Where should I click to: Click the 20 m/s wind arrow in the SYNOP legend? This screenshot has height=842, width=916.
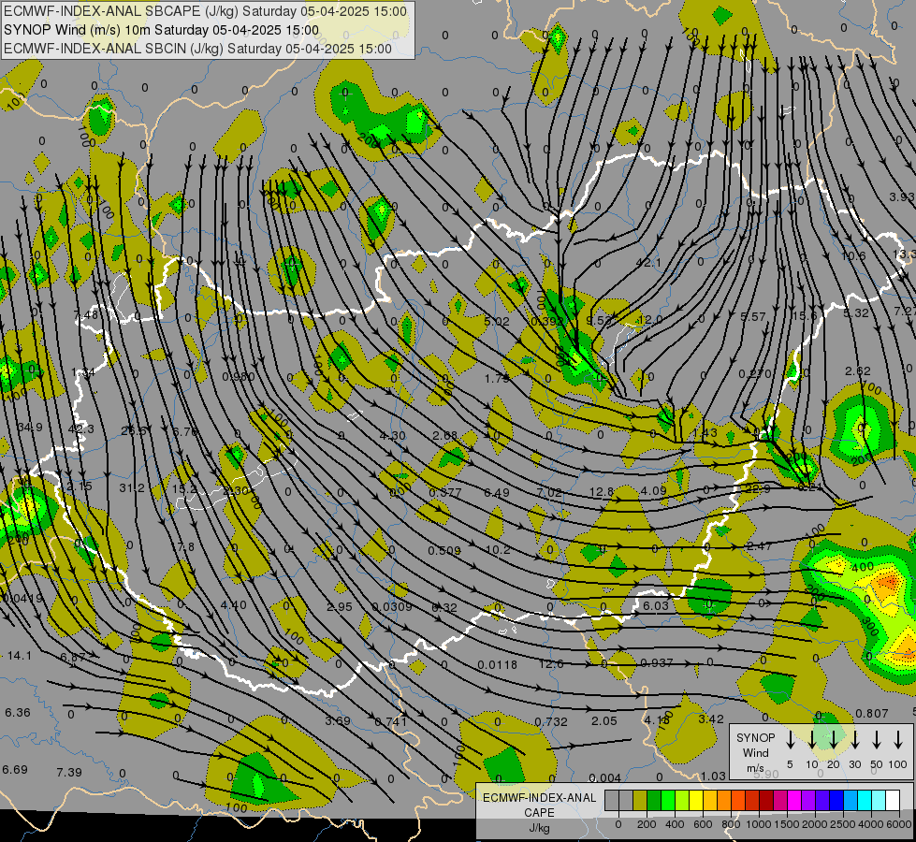point(833,740)
